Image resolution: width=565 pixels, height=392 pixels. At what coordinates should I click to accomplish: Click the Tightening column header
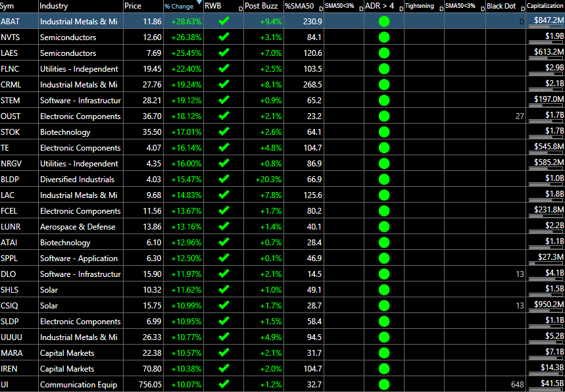[424, 6]
